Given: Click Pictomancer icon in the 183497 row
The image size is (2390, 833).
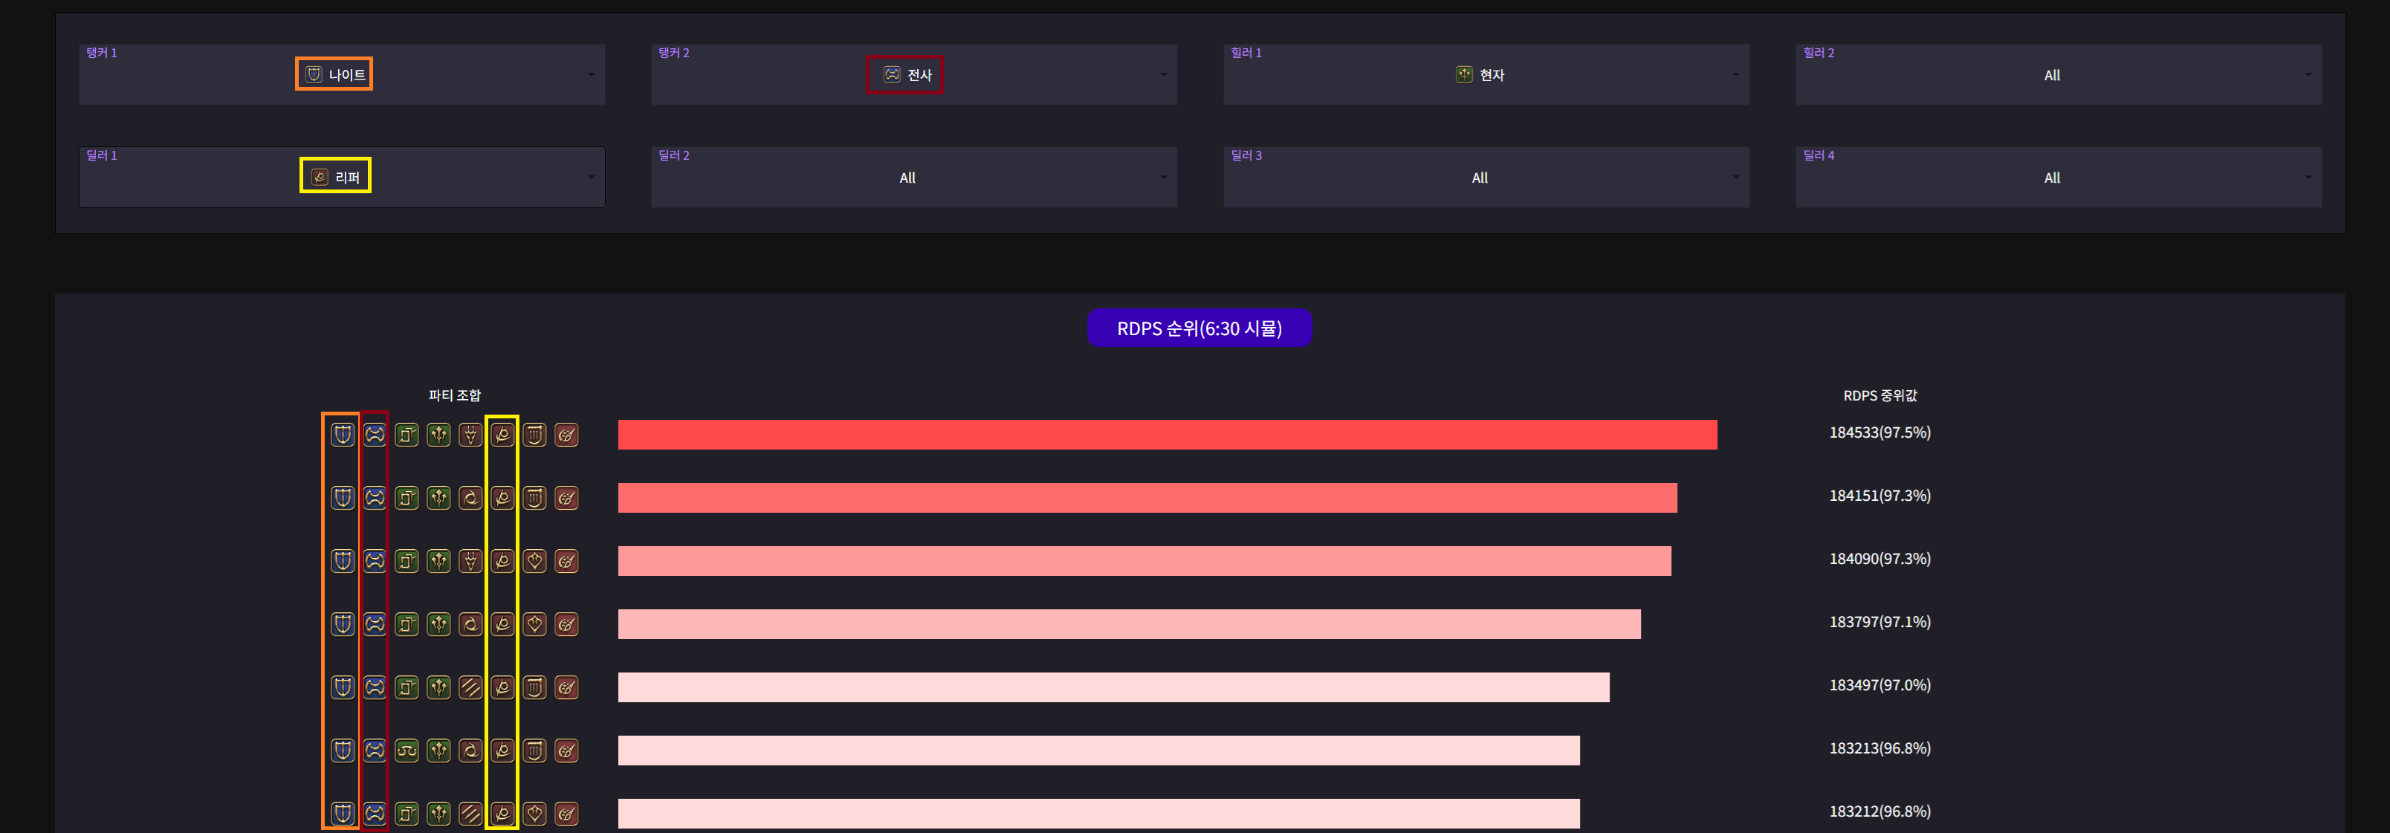Looking at the screenshot, I should [x=567, y=687].
